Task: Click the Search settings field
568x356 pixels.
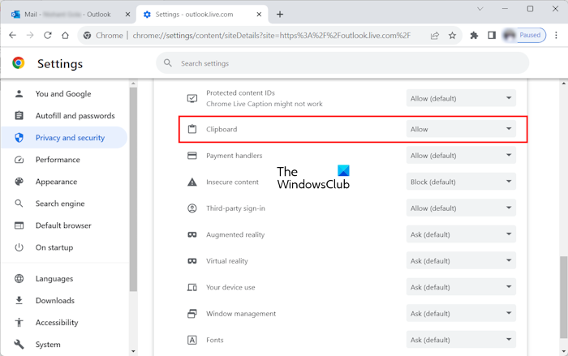Action: tap(341, 63)
